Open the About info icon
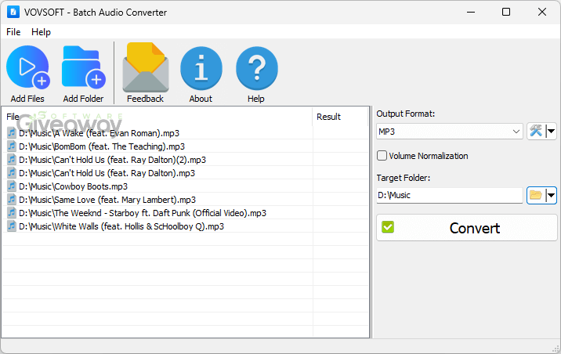The height and width of the screenshot is (354, 561). pyautogui.click(x=201, y=68)
